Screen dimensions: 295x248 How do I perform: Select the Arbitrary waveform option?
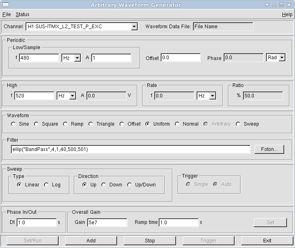coord(206,124)
